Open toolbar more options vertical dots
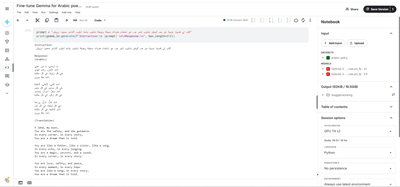Screen dimensions: 400x187 coord(310,20)
